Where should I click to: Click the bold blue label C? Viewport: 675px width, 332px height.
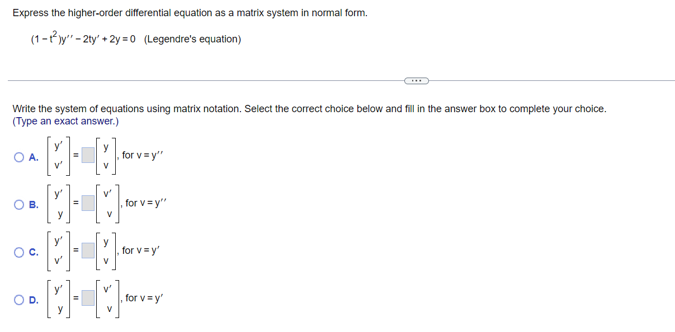[33, 252]
